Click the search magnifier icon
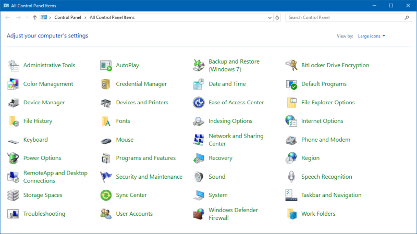The height and width of the screenshot is (234, 417). [407, 18]
